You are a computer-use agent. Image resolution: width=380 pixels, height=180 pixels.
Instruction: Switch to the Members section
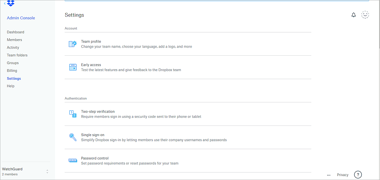(x=14, y=39)
